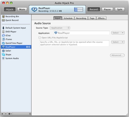129x117 pixels.
Task: Select Recording Bin in sidebar
Action: 16,16
